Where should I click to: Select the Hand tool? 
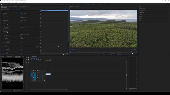(26, 63)
